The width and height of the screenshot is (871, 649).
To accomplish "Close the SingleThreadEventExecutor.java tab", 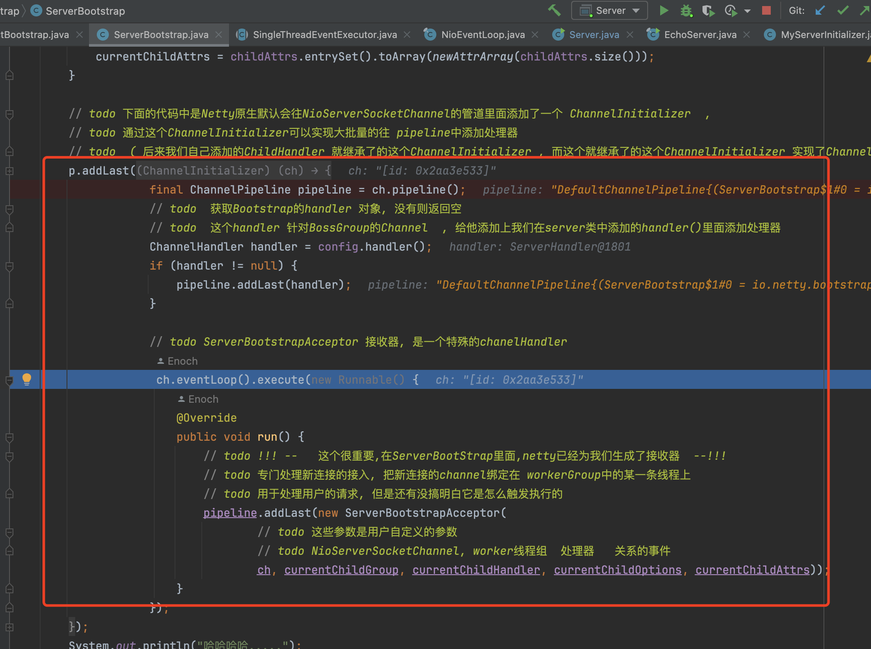I will pos(407,35).
